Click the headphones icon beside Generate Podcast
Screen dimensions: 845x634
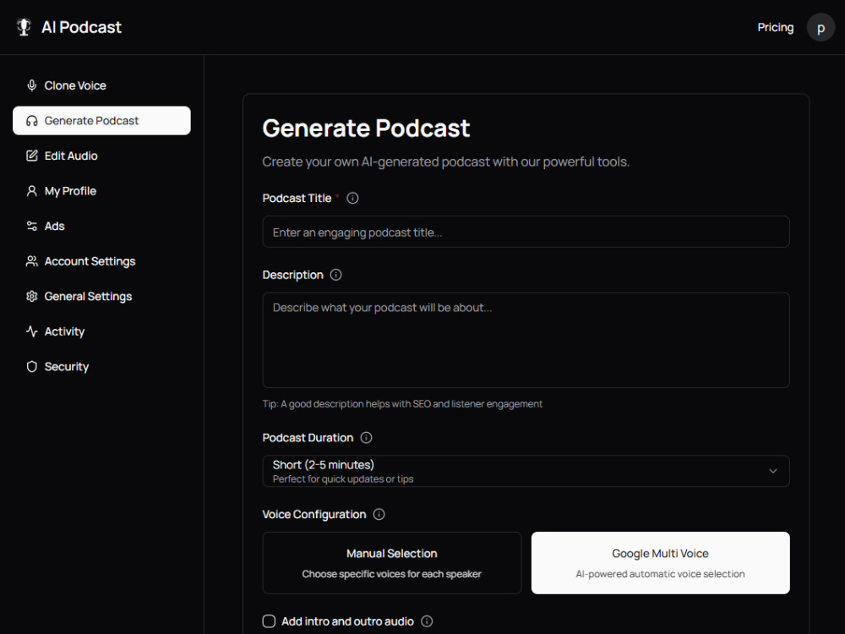[x=32, y=121]
